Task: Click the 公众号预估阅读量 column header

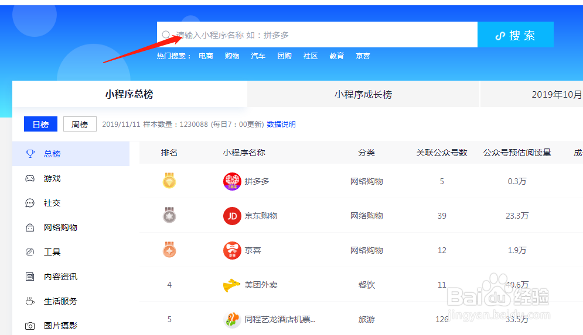Action: [517, 153]
